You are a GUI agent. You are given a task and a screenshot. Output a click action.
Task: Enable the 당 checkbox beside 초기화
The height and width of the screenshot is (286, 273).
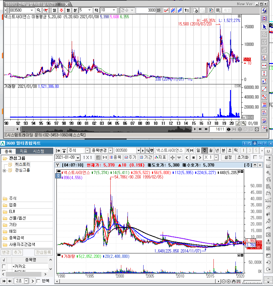tap(255, 157)
